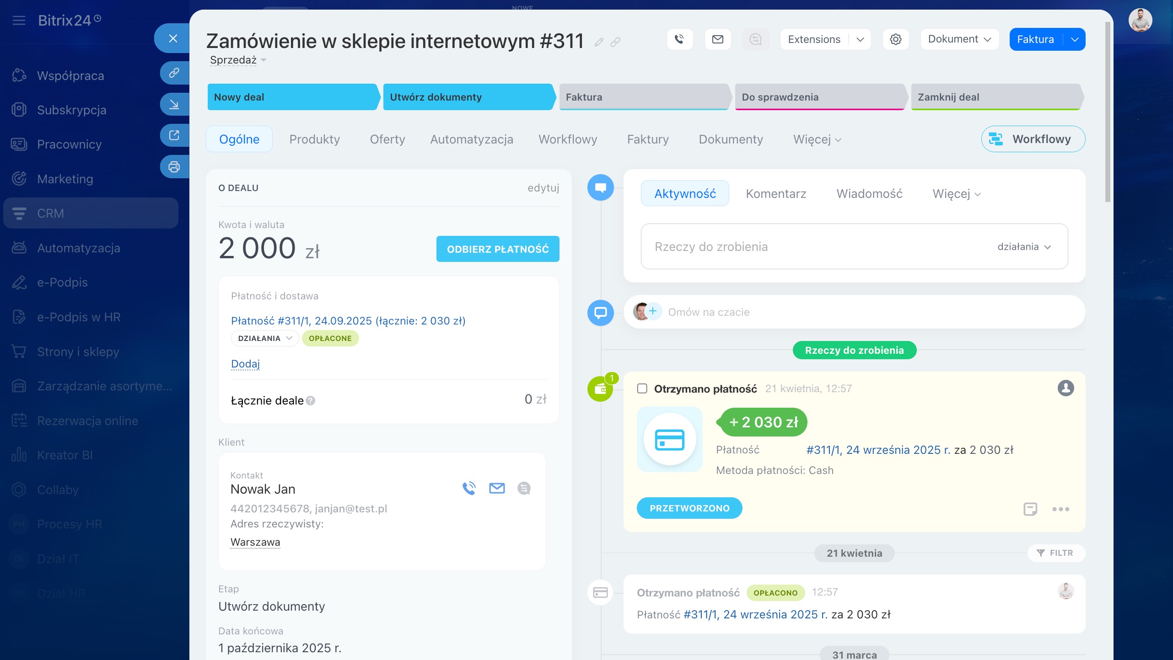The width and height of the screenshot is (1173, 660).
Task: Click the print icon on side panel
Action: coord(174,167)
